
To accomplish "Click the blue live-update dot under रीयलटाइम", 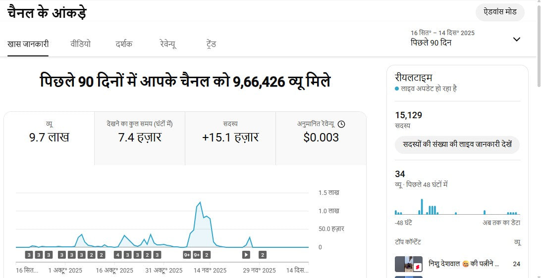I will (397, 89).
